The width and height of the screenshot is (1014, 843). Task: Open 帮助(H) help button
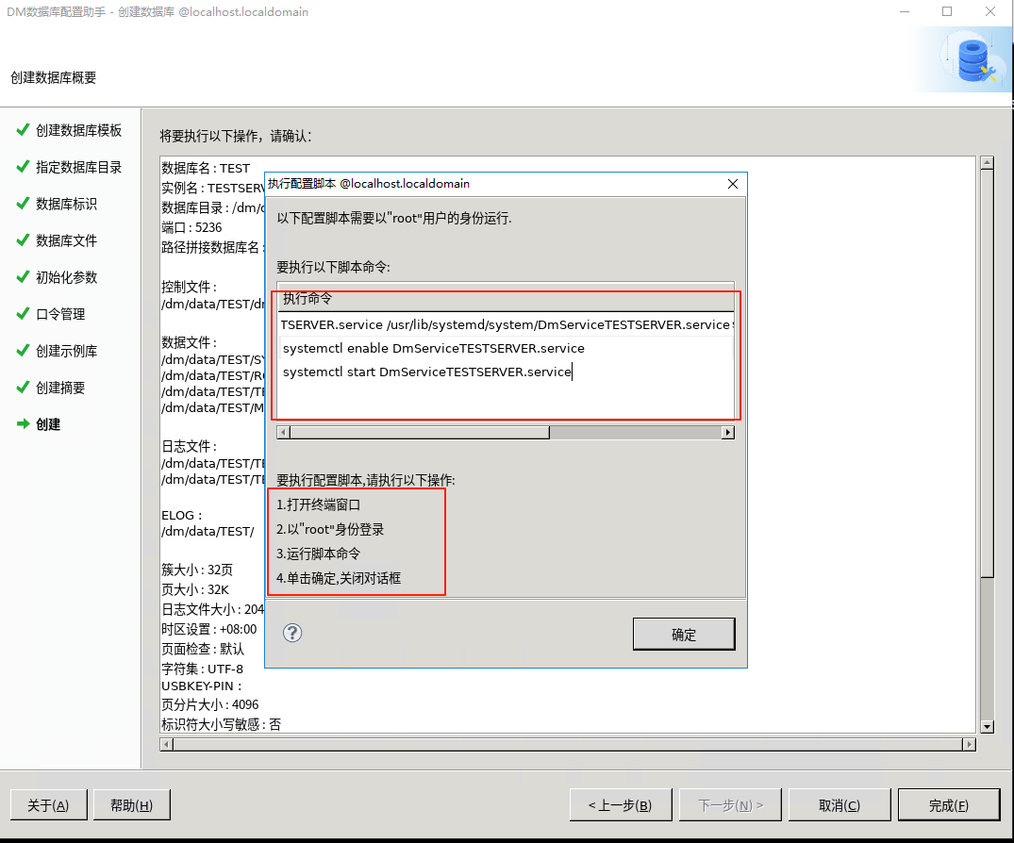[131, 805]
